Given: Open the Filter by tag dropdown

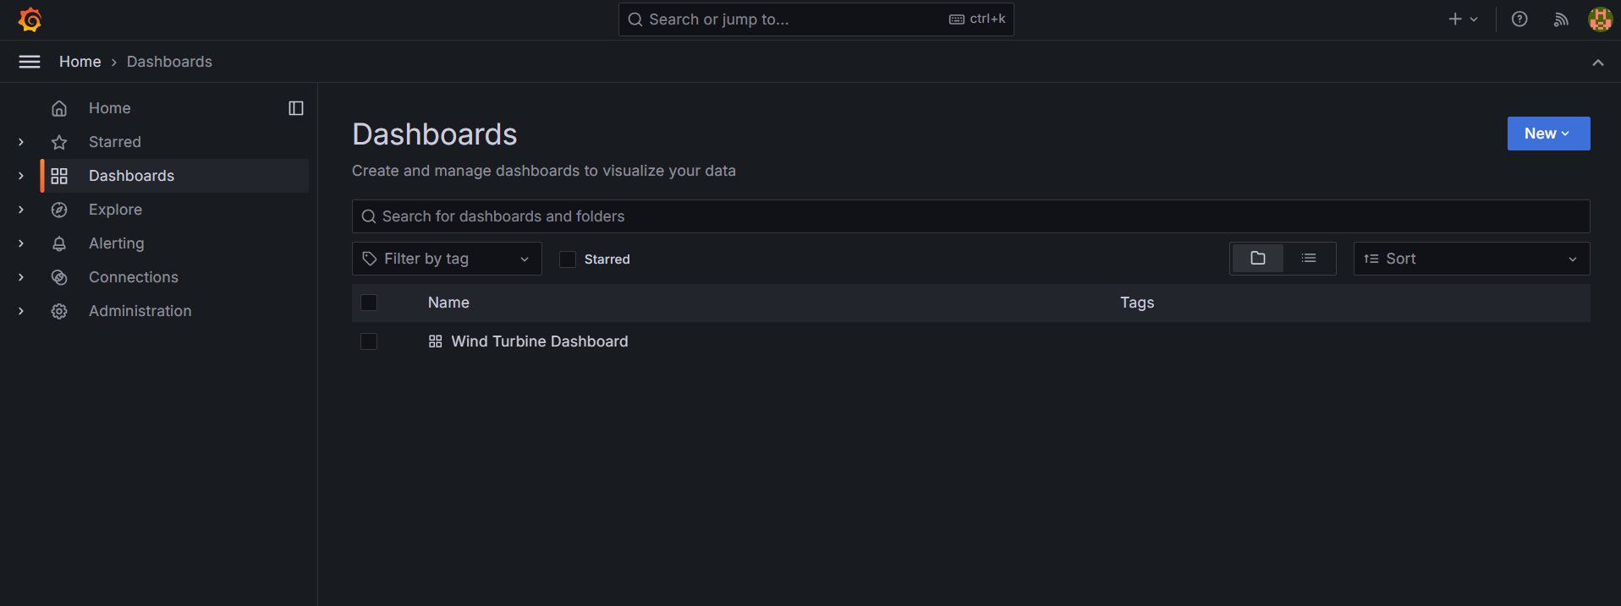Looking at the screenshot, I should point(447,259).
